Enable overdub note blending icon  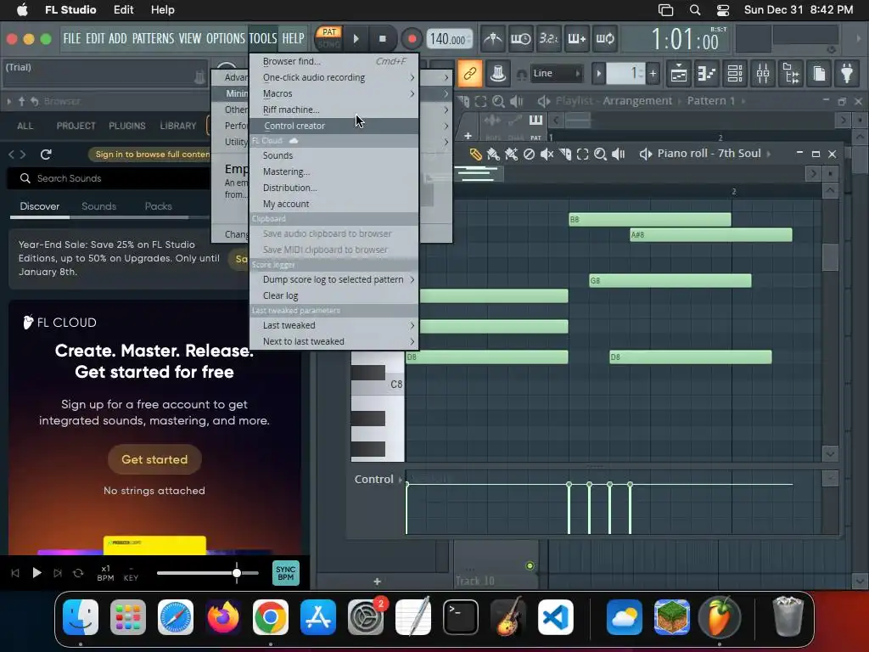577,39
